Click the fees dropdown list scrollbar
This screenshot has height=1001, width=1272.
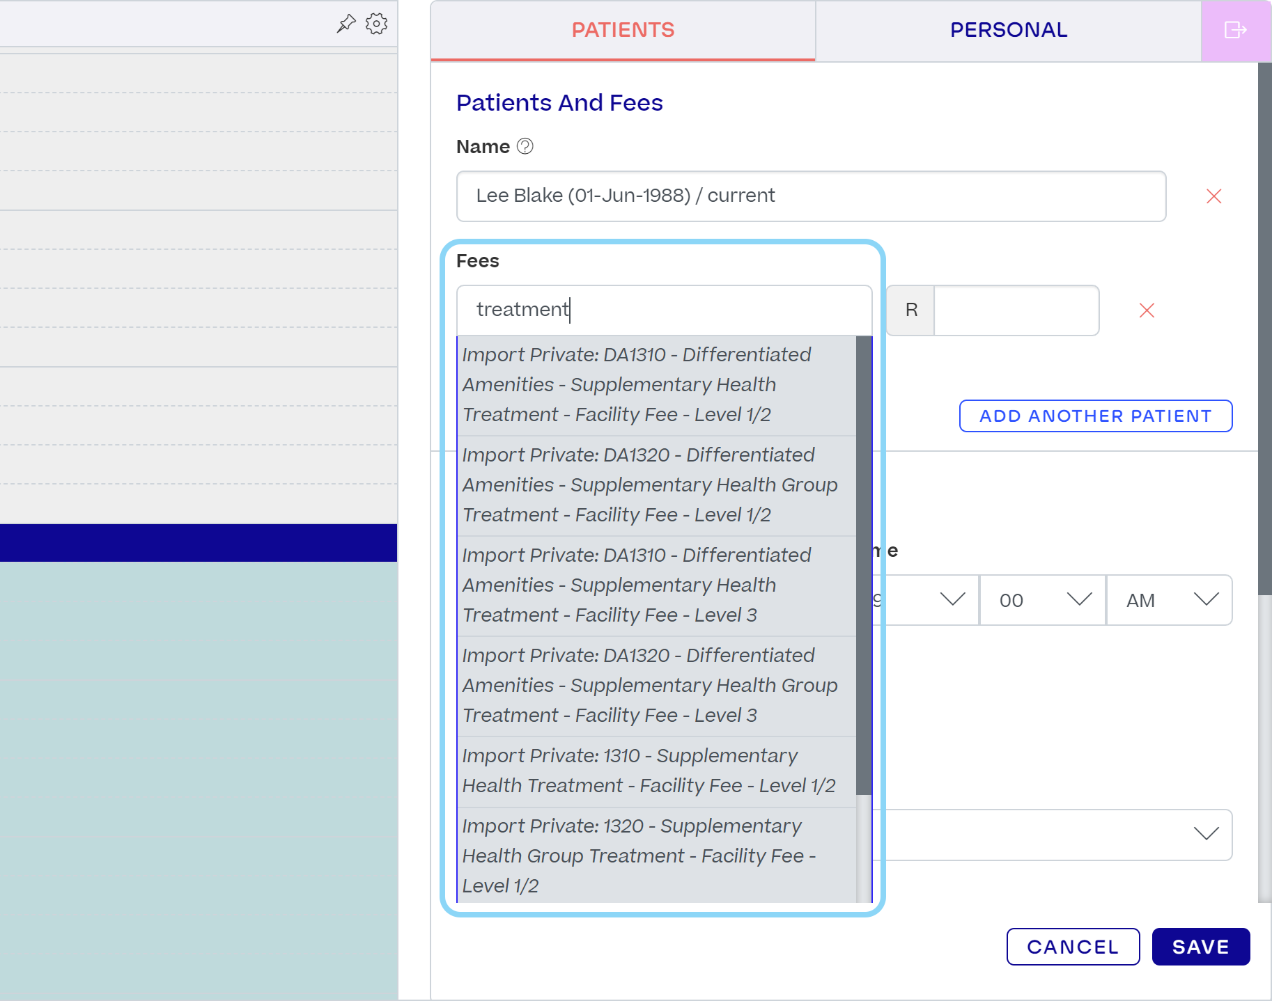pos(864,565)
